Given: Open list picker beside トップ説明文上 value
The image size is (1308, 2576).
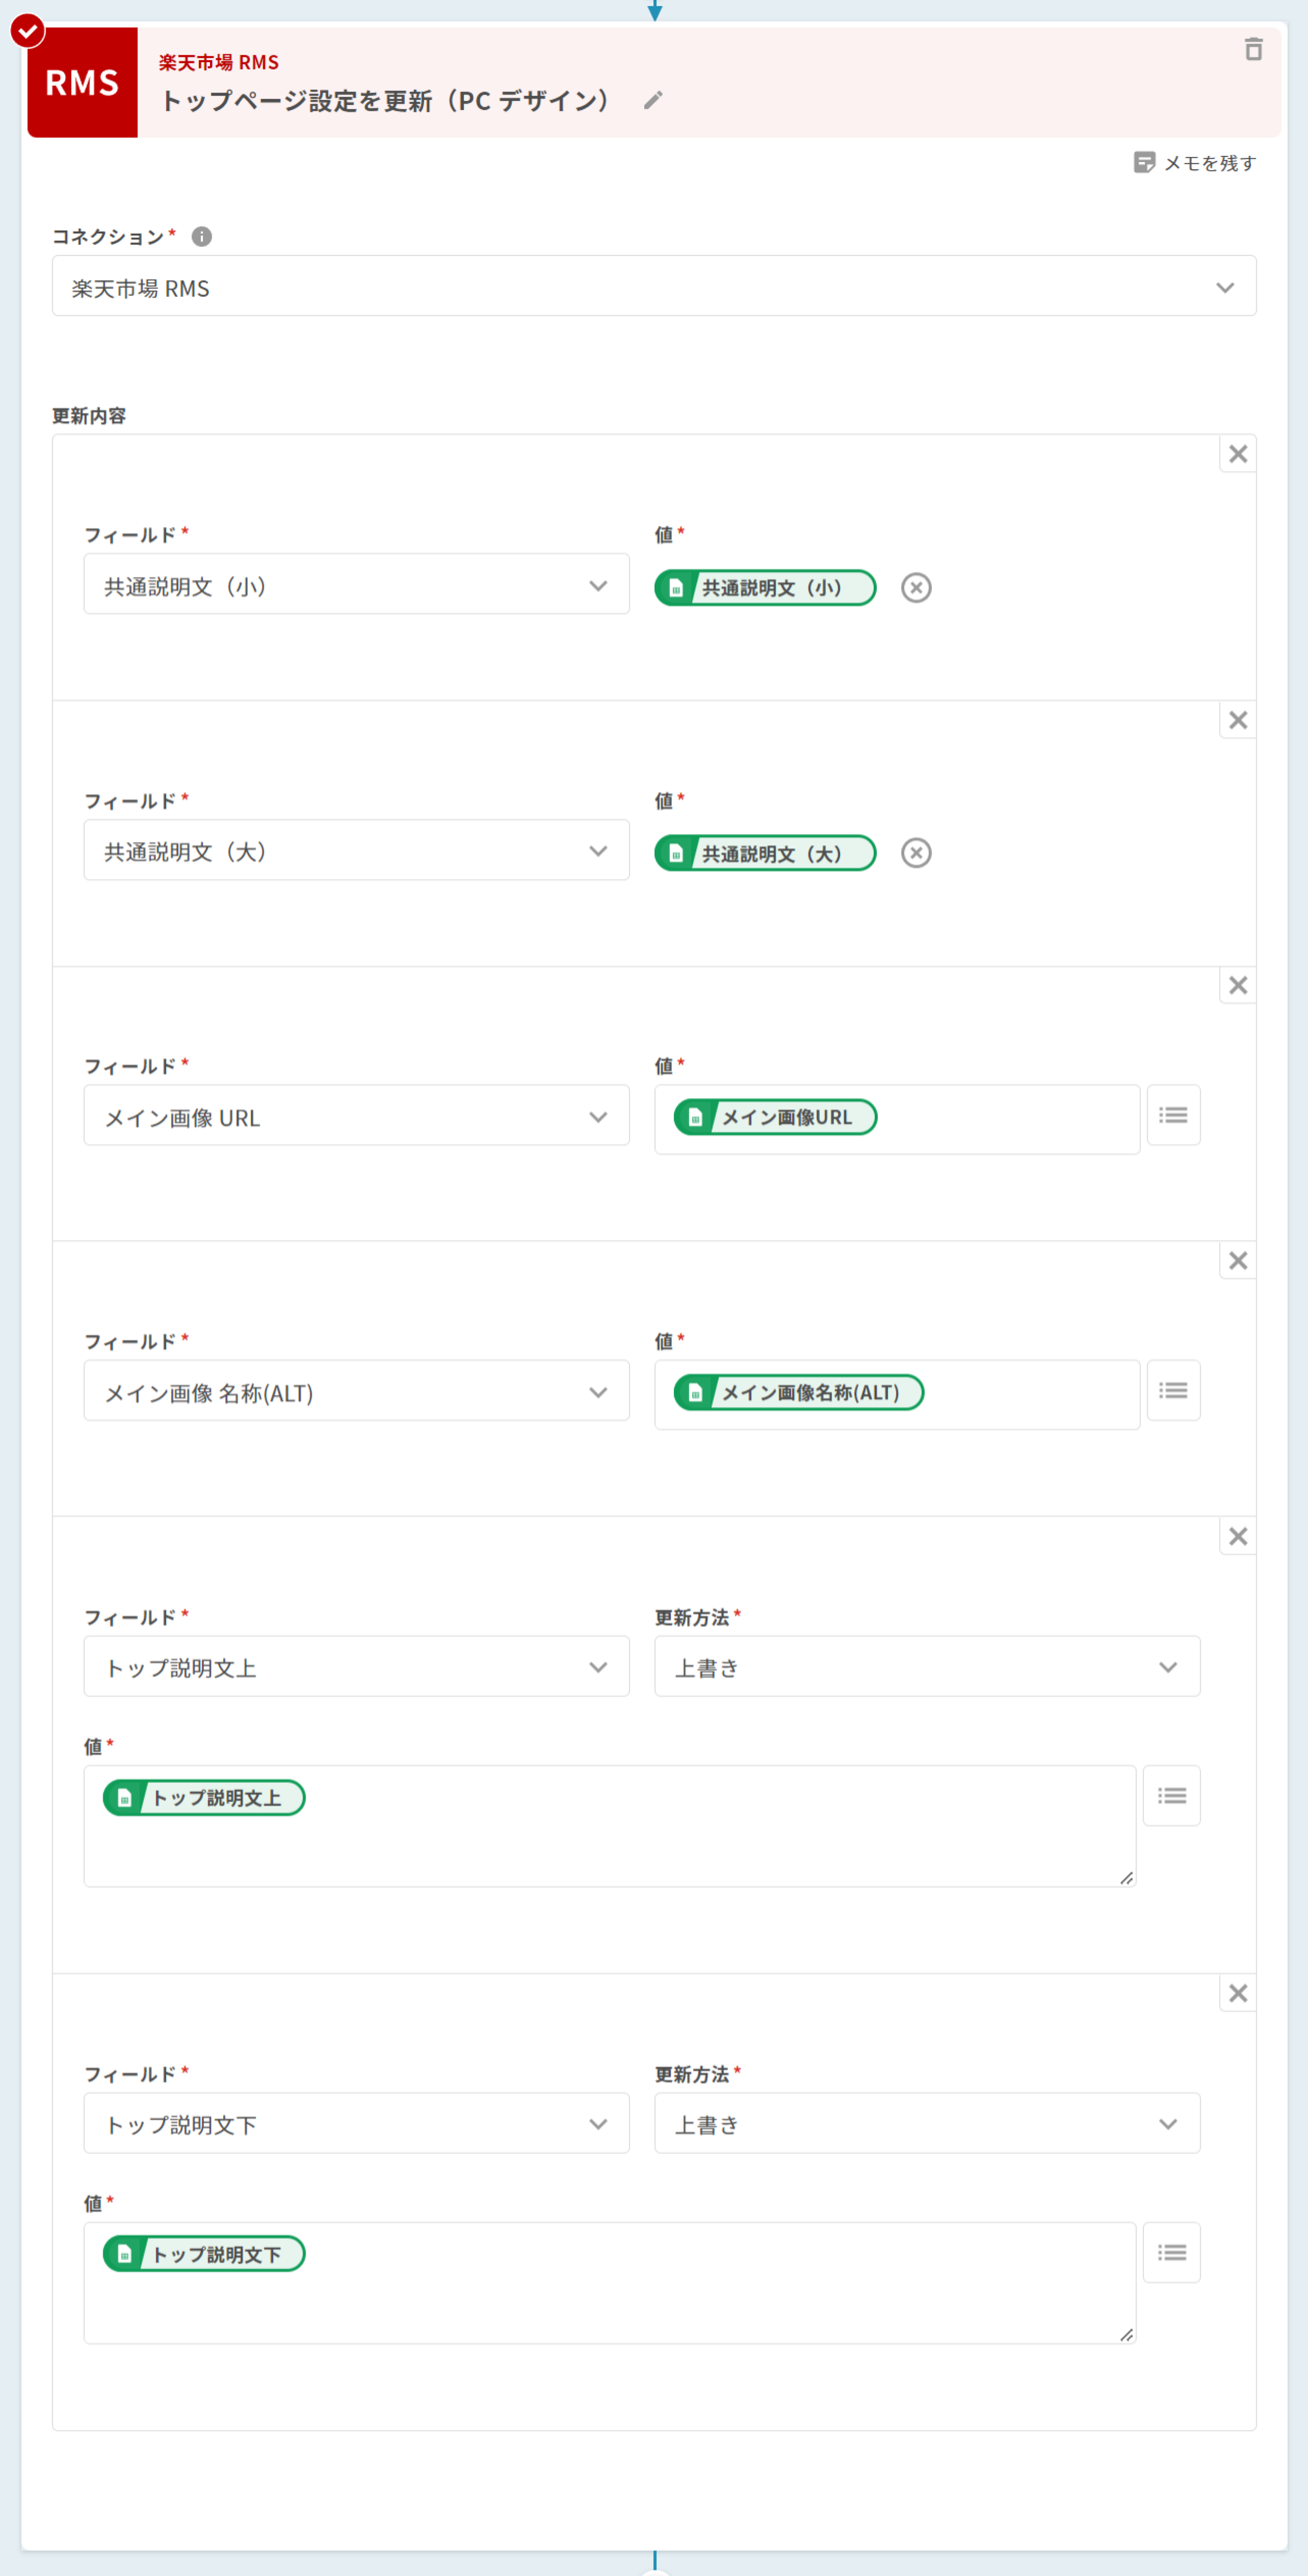Looking at the screenshot, I should coord(1171,1796).
